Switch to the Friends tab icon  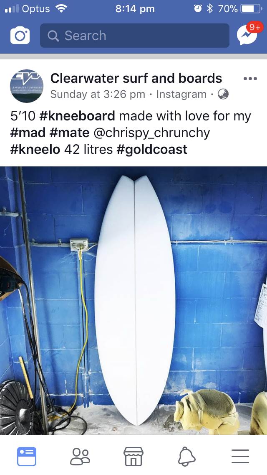tap(80, 456)
